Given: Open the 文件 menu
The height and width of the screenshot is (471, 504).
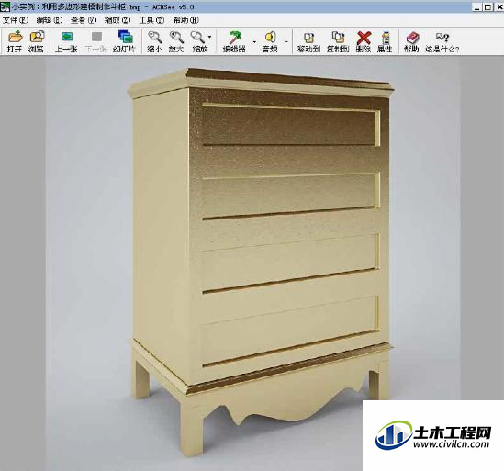Looking at the screenshot, I should point(15,20).
